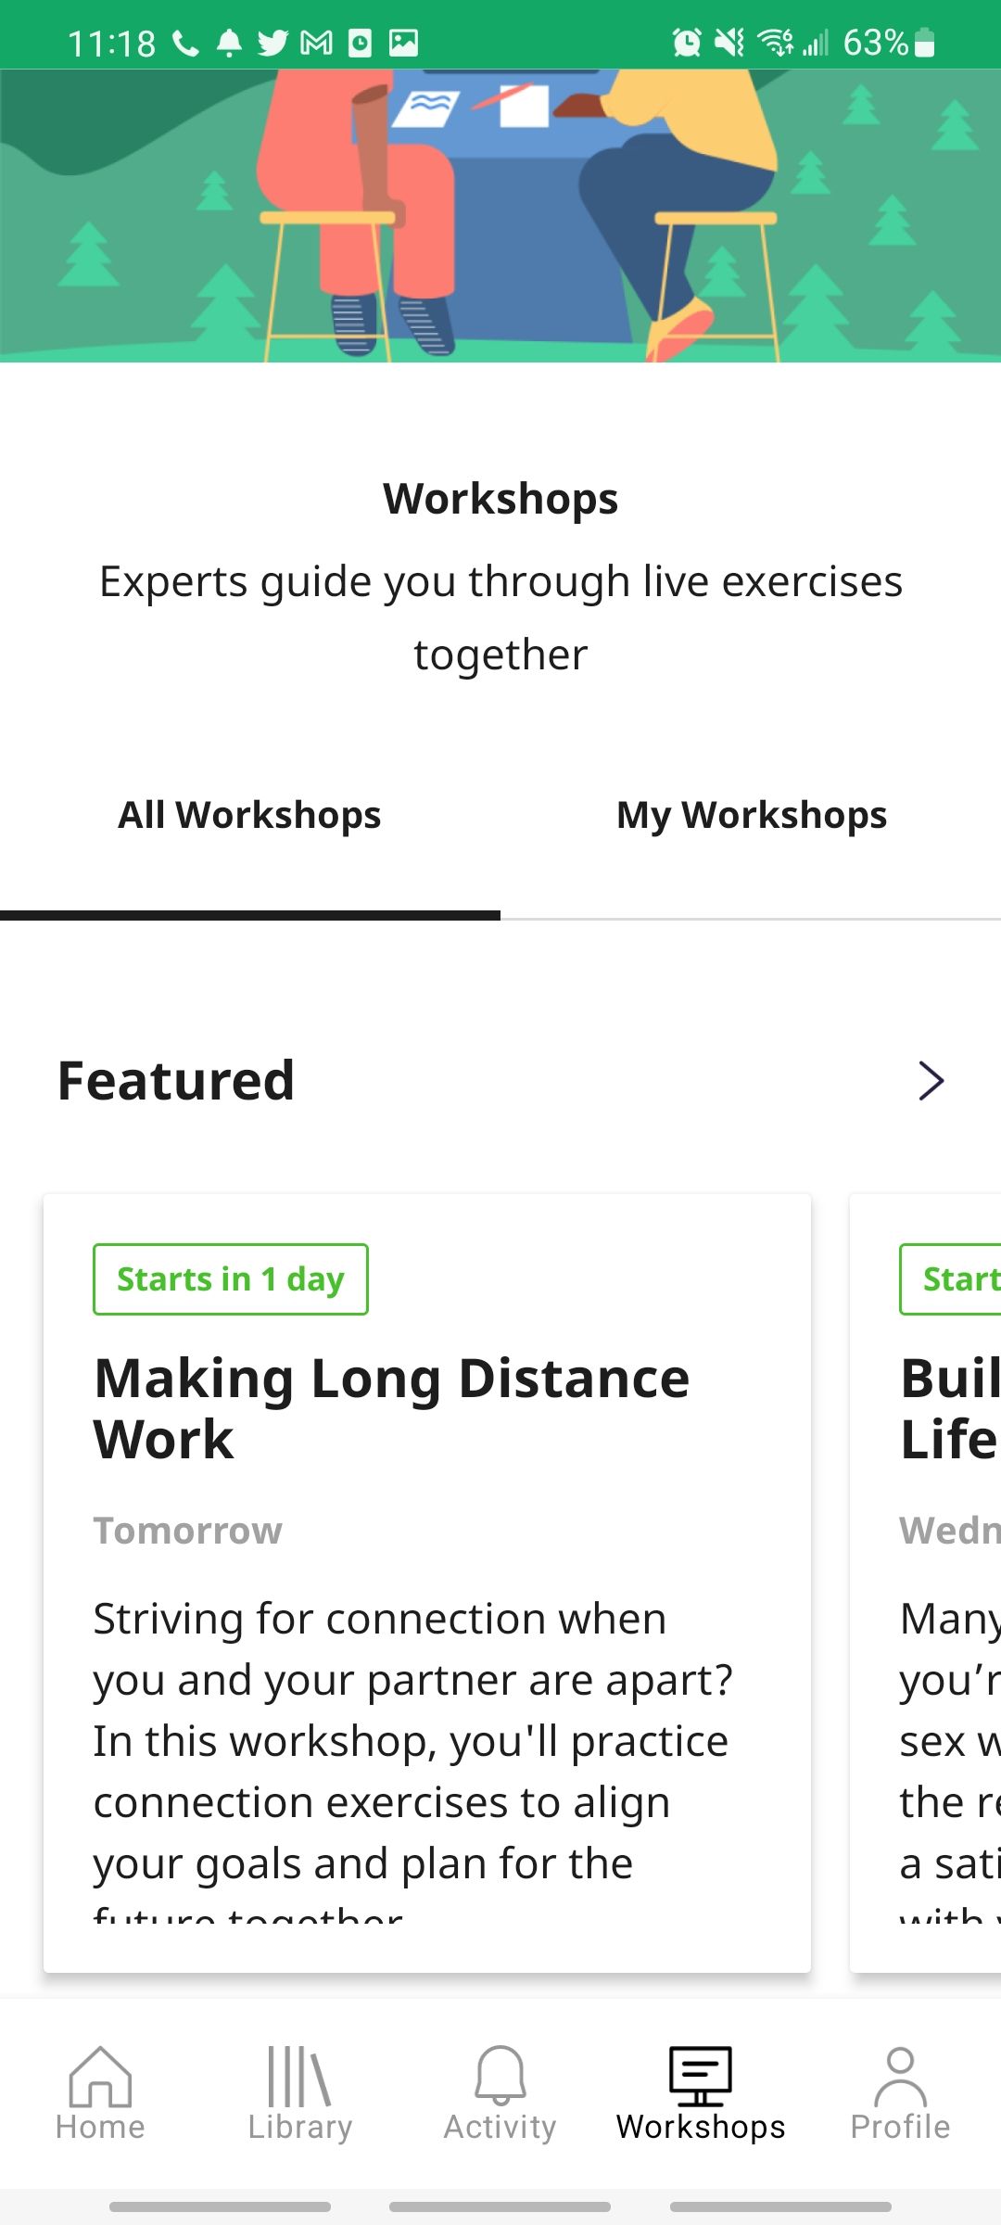Tap the Twitter status bar icon
The width and height of the screenshot is (1001, 2225).
coord(272,43)
